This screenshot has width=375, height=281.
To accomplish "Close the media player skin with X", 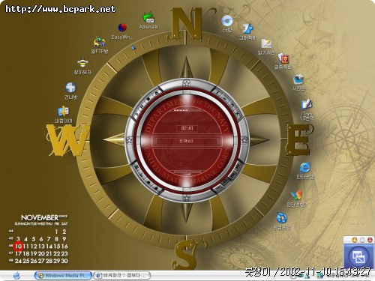I will click(238, 114).
